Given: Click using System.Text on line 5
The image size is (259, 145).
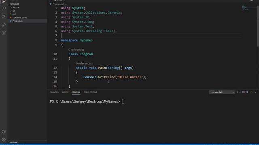Looking at the screenshot, I should coord(78,26).
